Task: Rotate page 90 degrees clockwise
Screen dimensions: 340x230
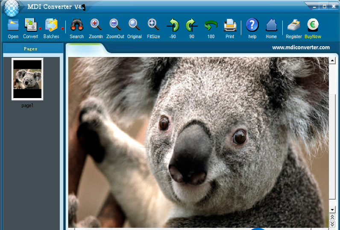Action: point(192,26)
